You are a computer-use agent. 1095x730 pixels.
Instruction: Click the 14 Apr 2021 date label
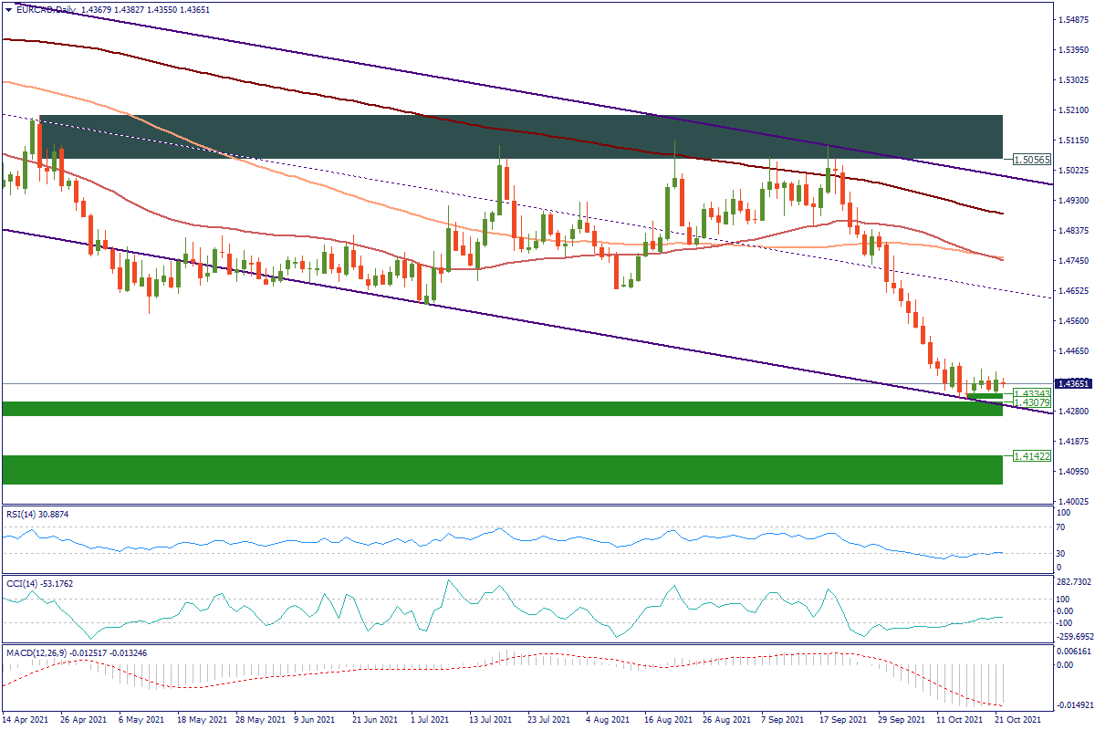pos(26,721)
